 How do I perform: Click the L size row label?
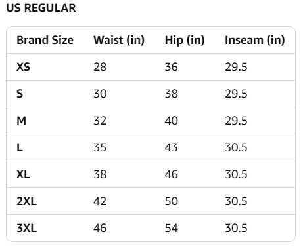coord(20,147)
